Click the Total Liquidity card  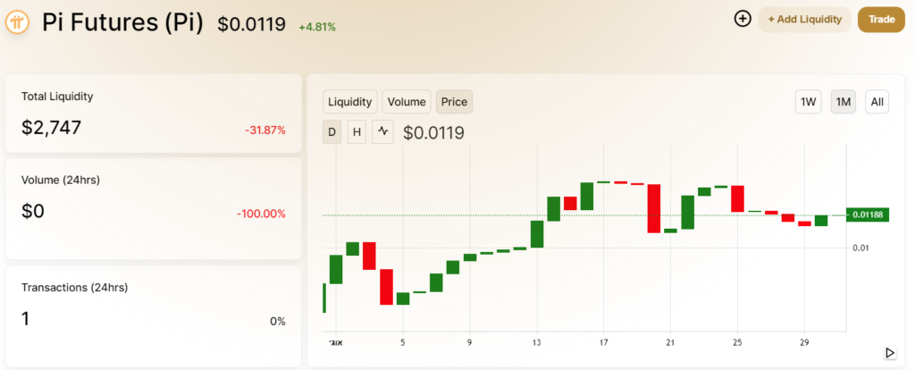[153, 114]
